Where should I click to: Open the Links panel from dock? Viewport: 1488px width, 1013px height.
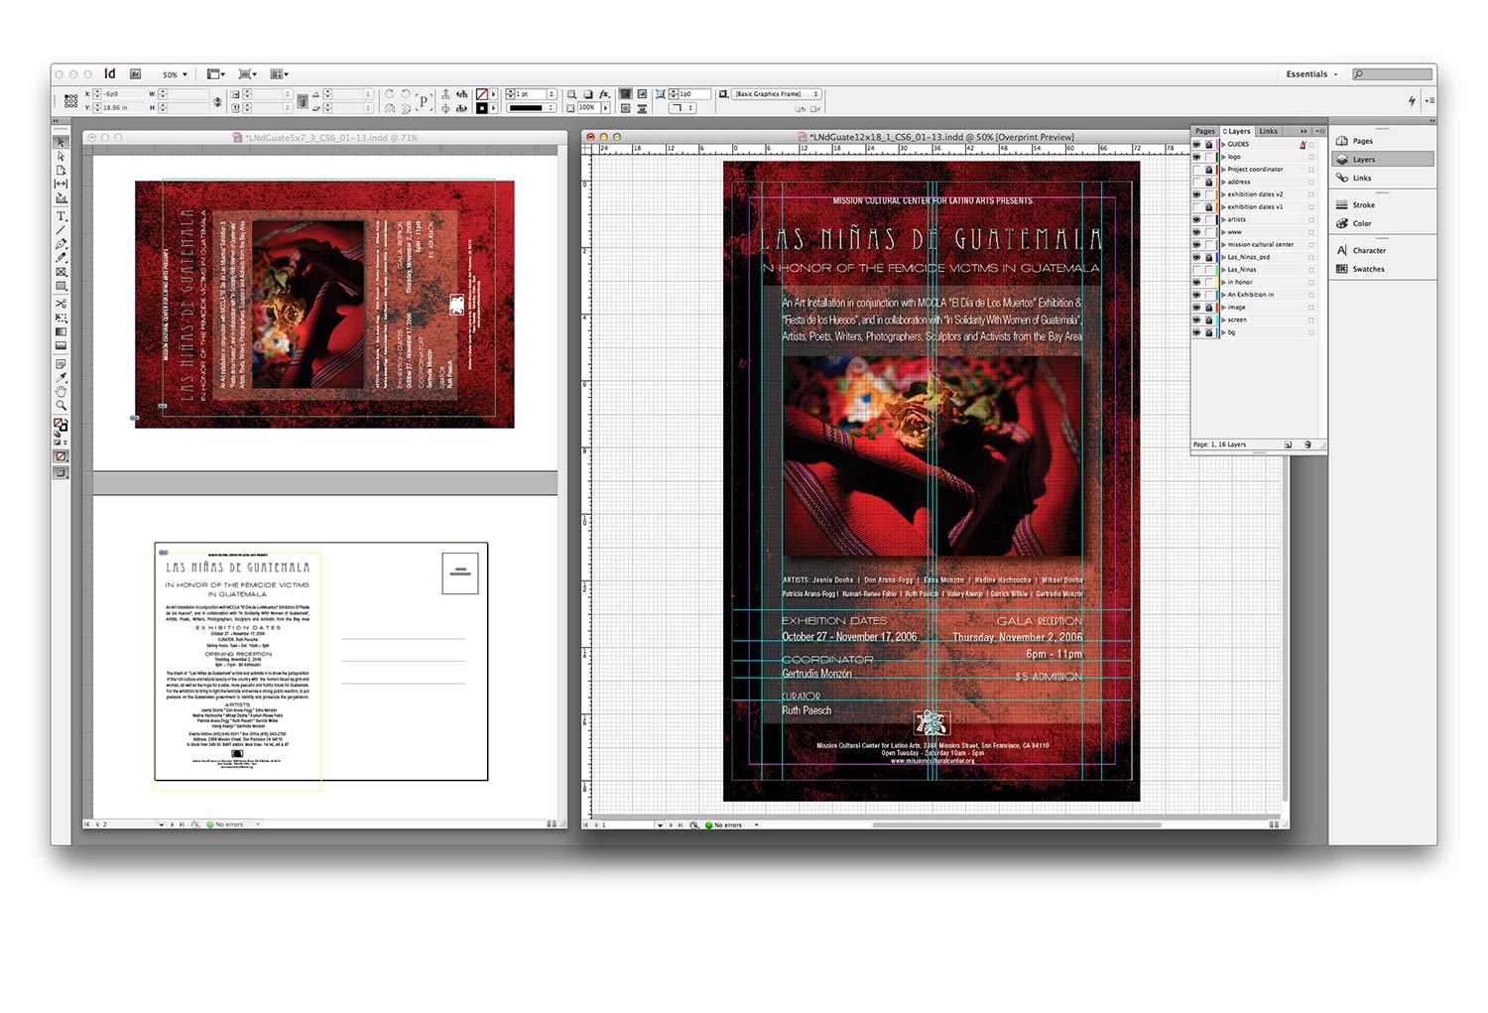point(1382,178)
